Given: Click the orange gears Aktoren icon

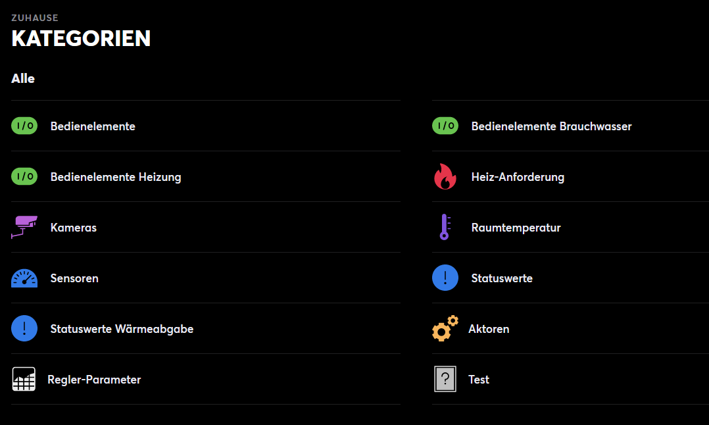Looking at the screenshot, I should [445, 328].
